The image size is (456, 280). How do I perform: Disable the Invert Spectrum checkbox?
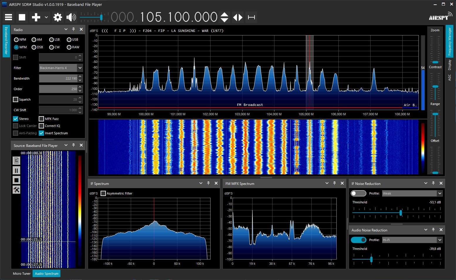click(41, 133)
